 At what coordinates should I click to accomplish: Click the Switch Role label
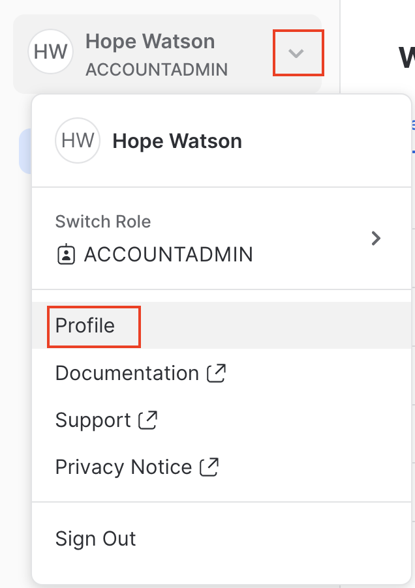(x=103, y=222)
